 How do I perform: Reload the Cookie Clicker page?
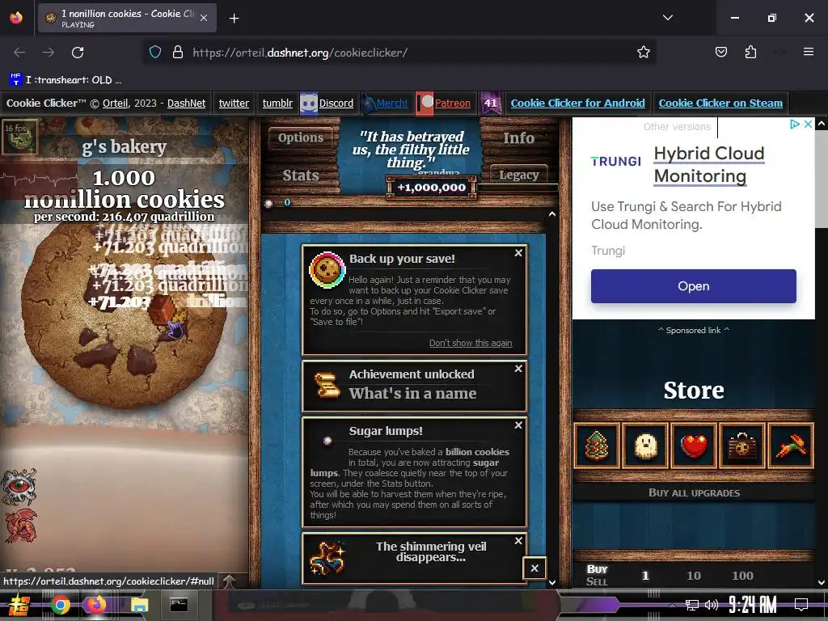coord(78,53)
